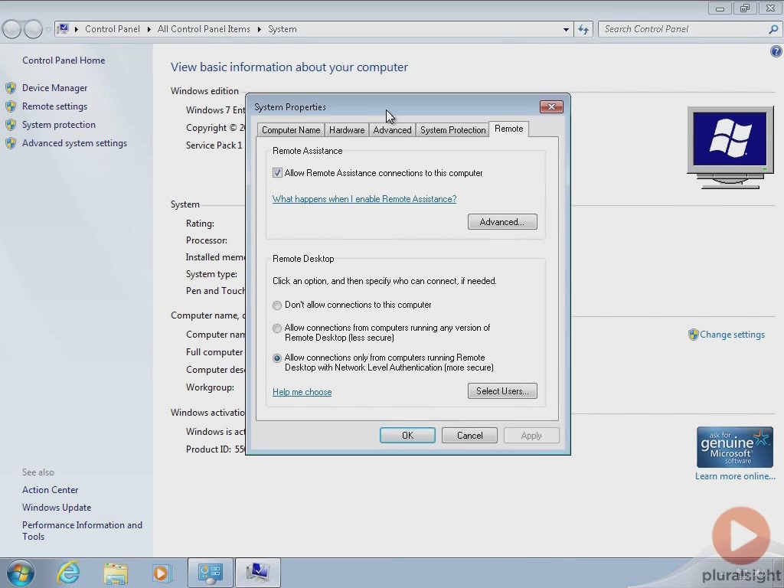Click the shield icon beside Change settings
The height and width of the screenshot is (588, 784).
click(x=693, y=335)
